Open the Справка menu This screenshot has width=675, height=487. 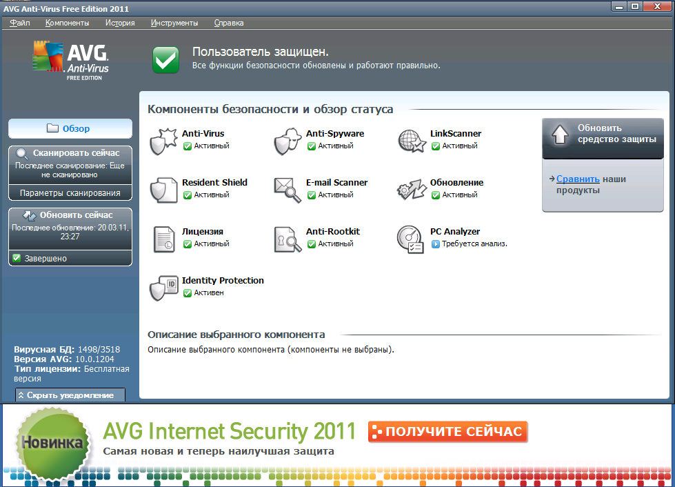[229, 23]
